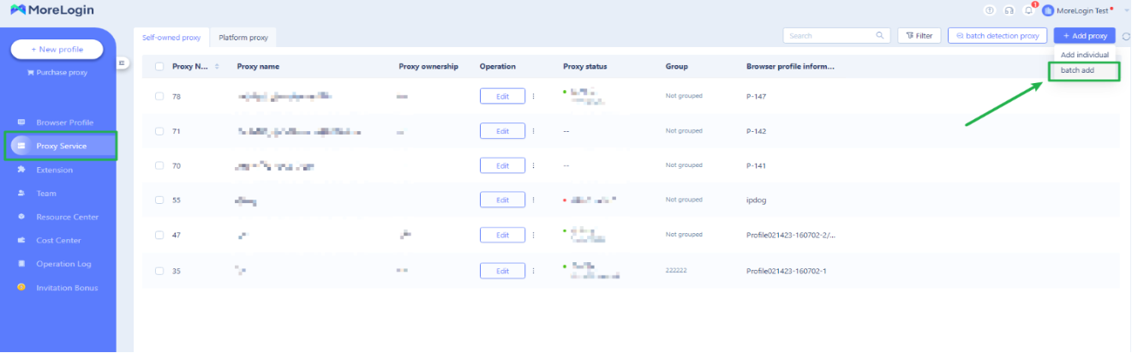Open the Extension puzzle icon in sidebar

(x=21, y=170)
